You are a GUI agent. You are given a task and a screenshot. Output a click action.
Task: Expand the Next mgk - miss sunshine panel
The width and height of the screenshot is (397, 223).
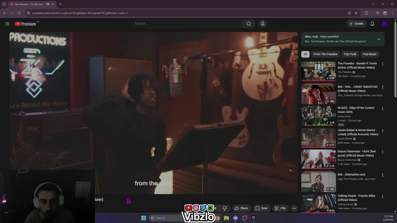pos(379,39)
